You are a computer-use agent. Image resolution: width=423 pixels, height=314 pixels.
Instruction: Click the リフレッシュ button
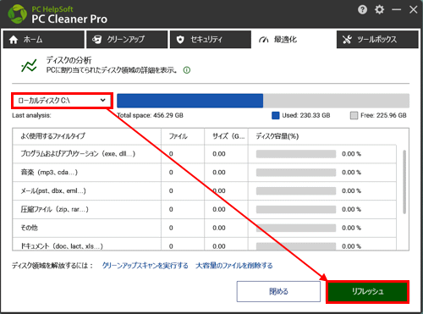point(367,292)
